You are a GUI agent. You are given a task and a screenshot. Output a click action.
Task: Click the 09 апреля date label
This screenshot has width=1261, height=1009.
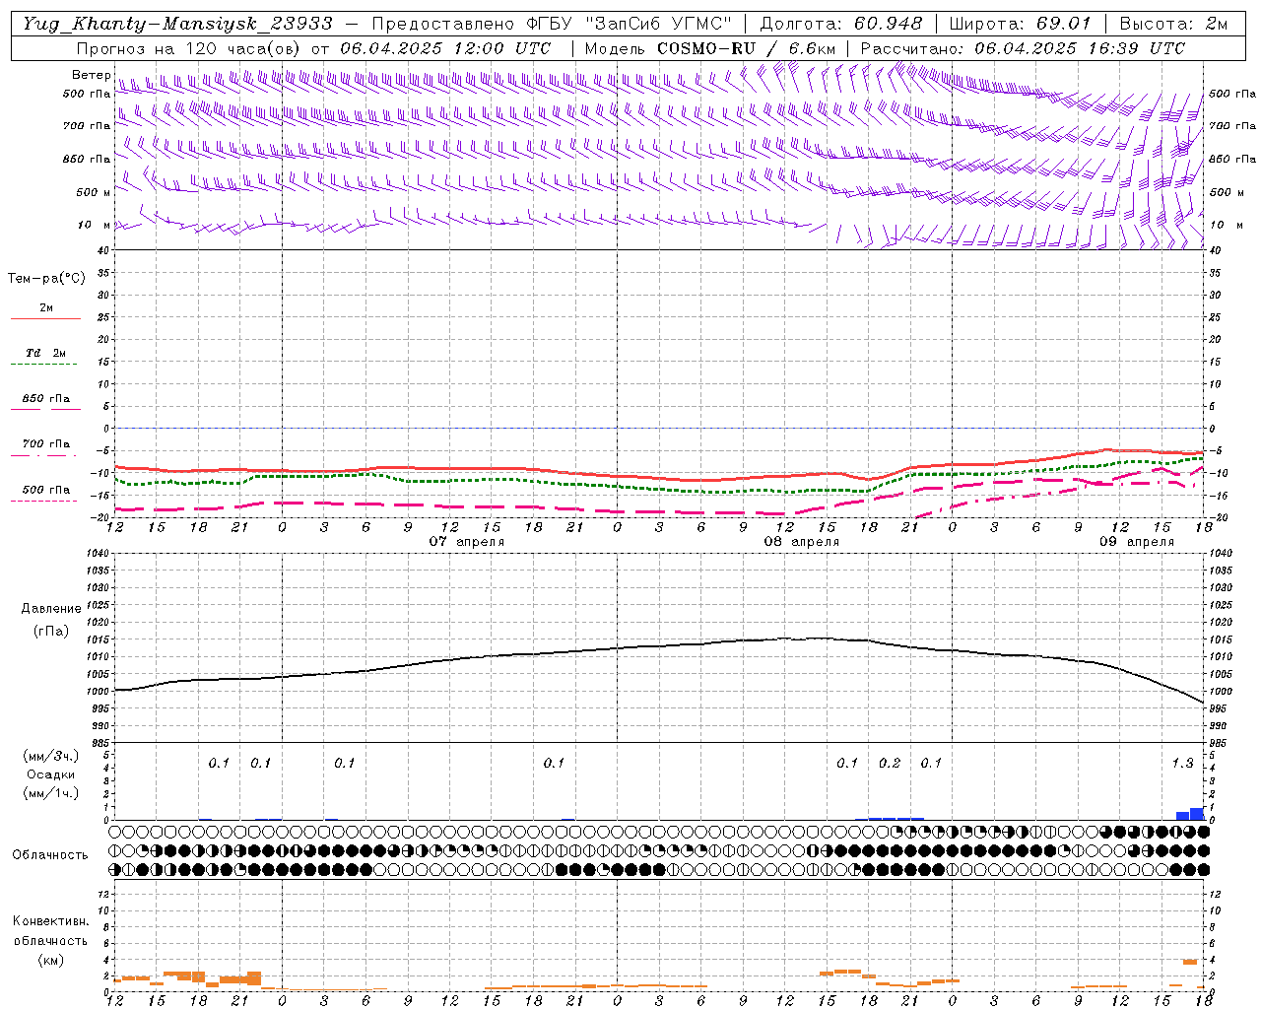click(x=1137, y=542)
